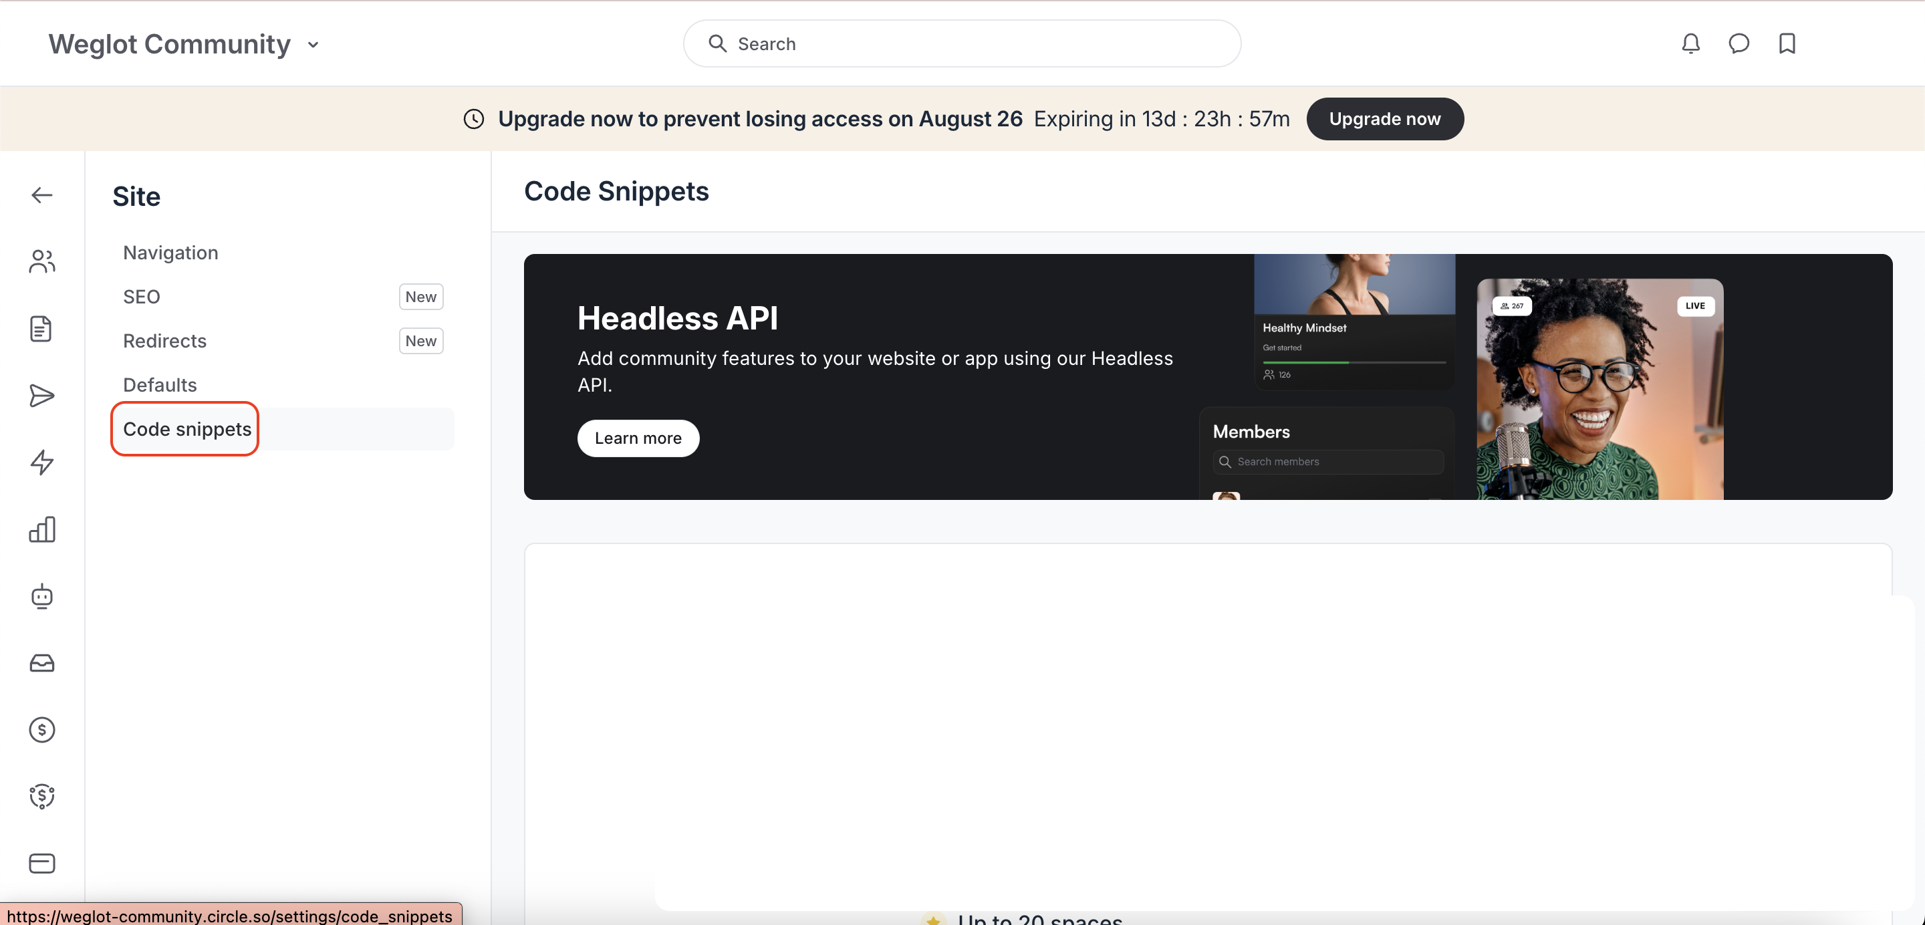Open the dollar affiliates icon with dots
Viewport: 1925px width, 925px height.
[42, 797]
